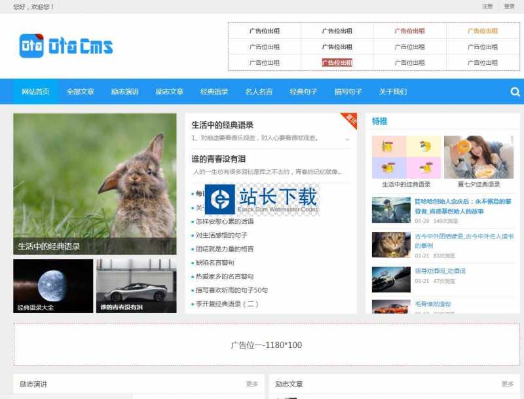The height and width of the screenshot is (399, 524).
Task: Click 更多 beside 励志文章 section
Action: [507, 384]
